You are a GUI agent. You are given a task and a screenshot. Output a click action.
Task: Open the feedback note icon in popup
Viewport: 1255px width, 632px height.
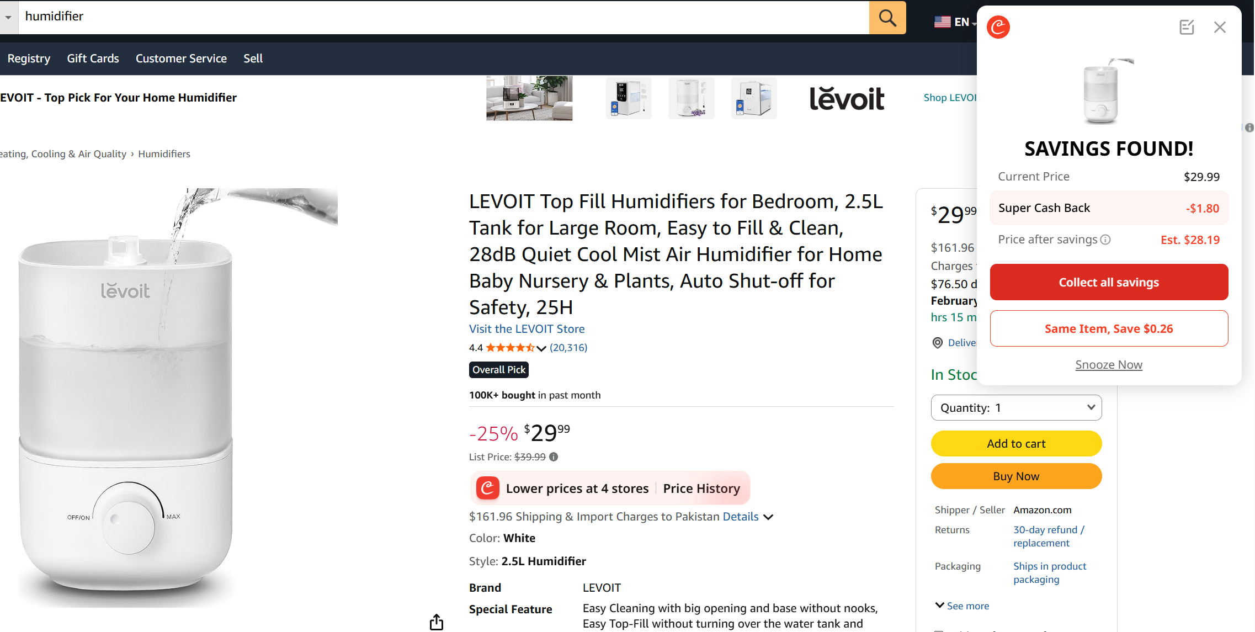tap(1187, 27)
